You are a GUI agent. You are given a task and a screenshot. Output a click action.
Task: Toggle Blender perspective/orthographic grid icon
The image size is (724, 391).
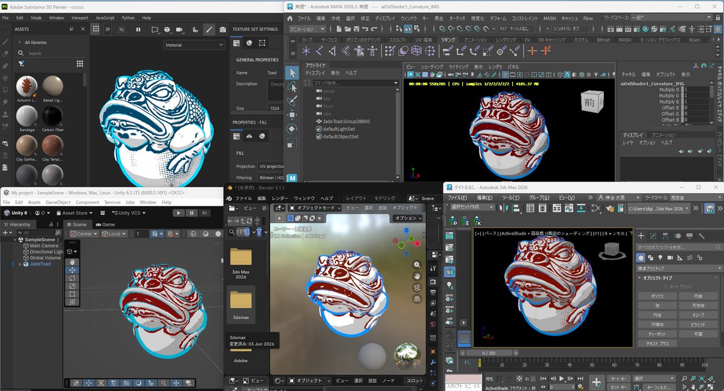click(x=417, y=299)
